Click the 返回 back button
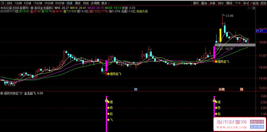The width and height of the screenshot is (267, 132). pyautogui.click(x=263, y=3)
